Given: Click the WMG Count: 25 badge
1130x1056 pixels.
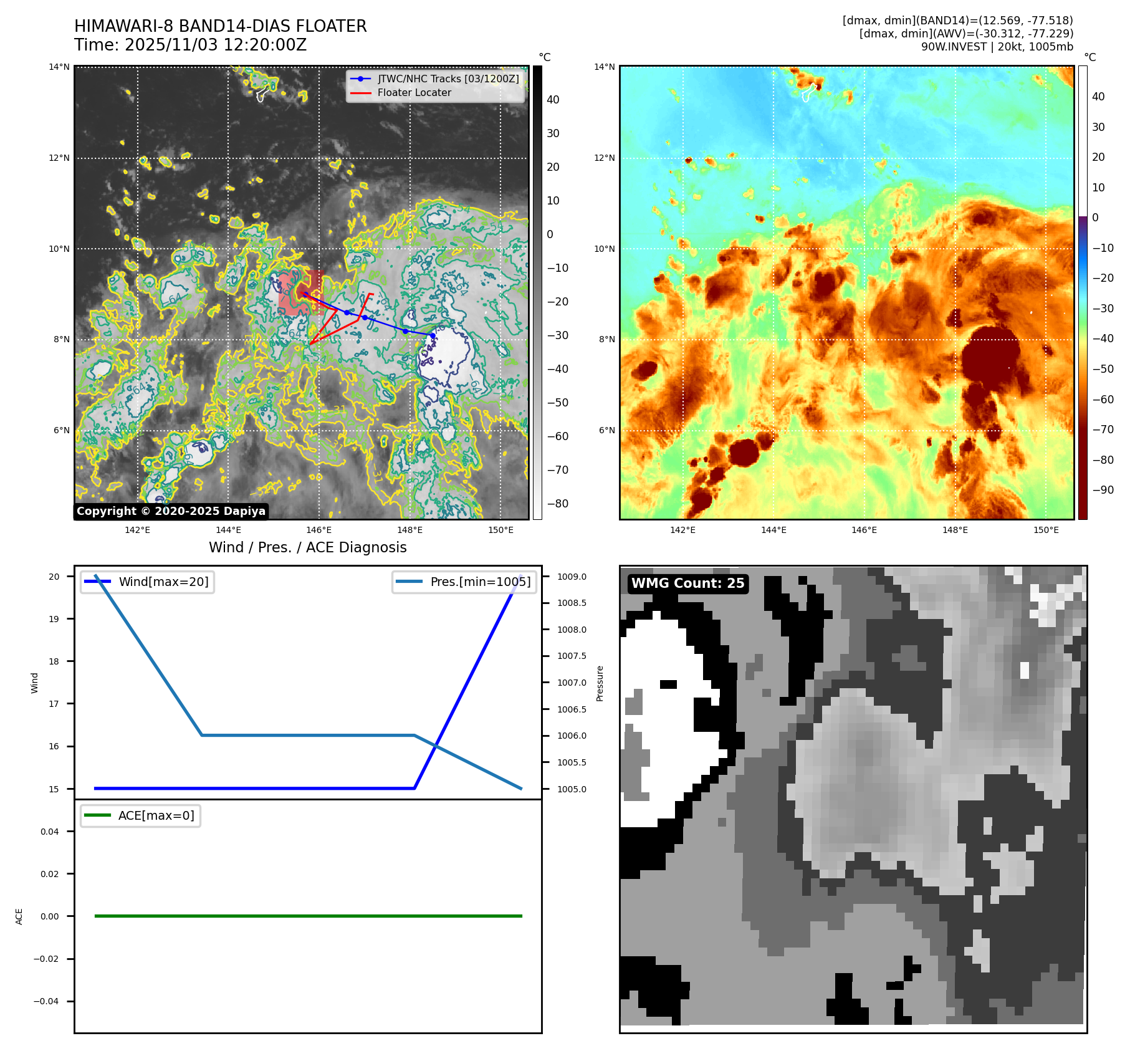Looking at the screenshot, I should 687,583.
